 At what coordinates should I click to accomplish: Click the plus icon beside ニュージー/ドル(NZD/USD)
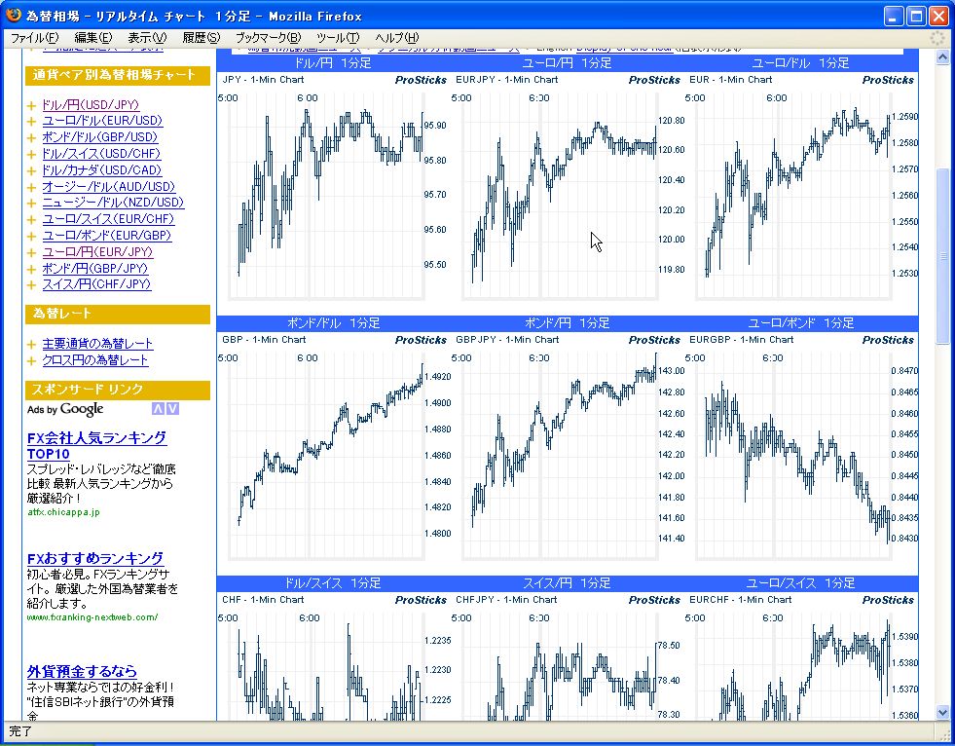click(x=32, y=204)
